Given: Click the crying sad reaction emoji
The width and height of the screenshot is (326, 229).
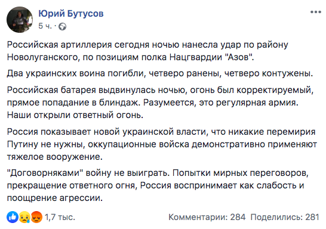Looking at the screenshot, I should pos(24,217).
